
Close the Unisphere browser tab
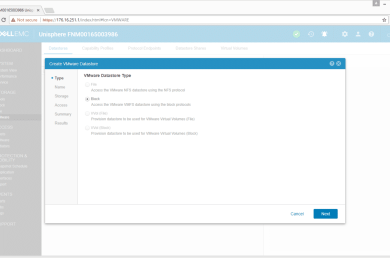coord(38,10)
